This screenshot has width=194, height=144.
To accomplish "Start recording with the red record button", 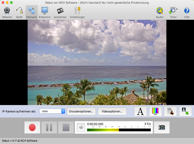I will tap(32, 127).
